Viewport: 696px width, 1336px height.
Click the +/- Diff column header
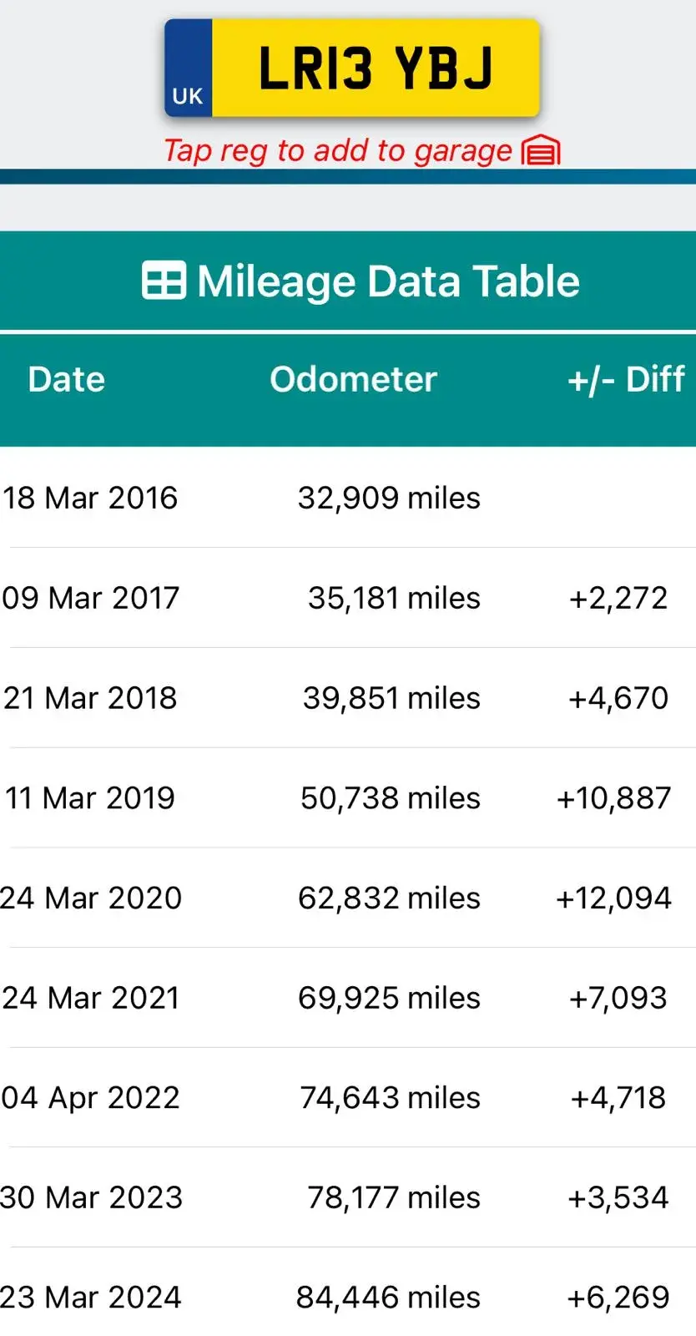(x=626, y=380)
